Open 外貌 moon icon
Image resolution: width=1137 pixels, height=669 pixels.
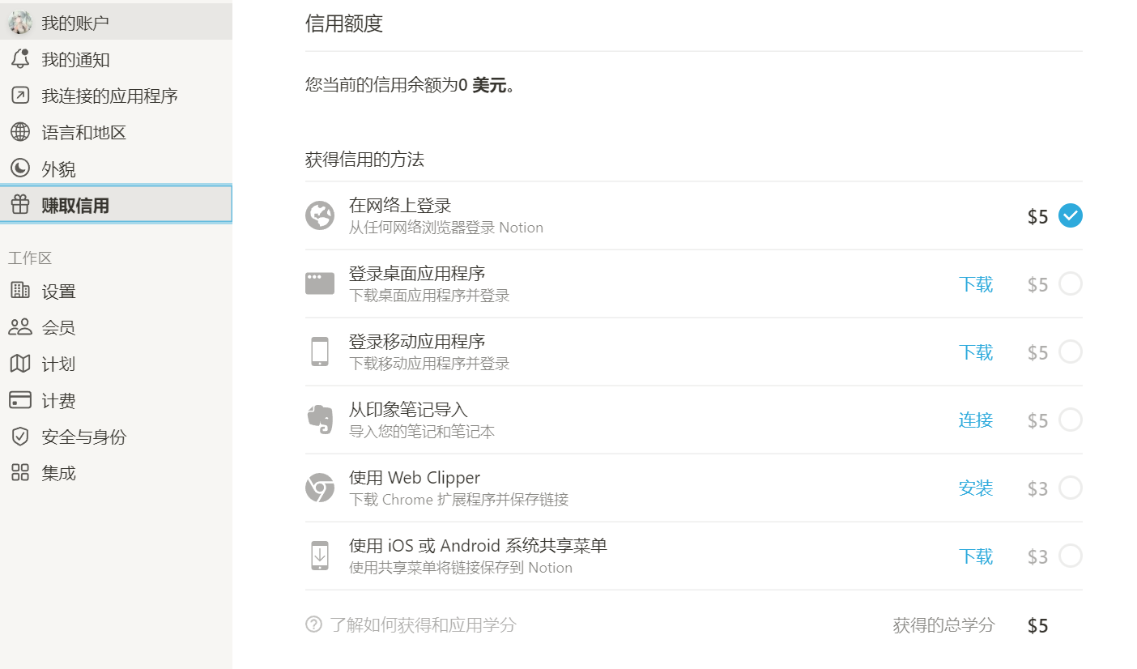point(20,168)
